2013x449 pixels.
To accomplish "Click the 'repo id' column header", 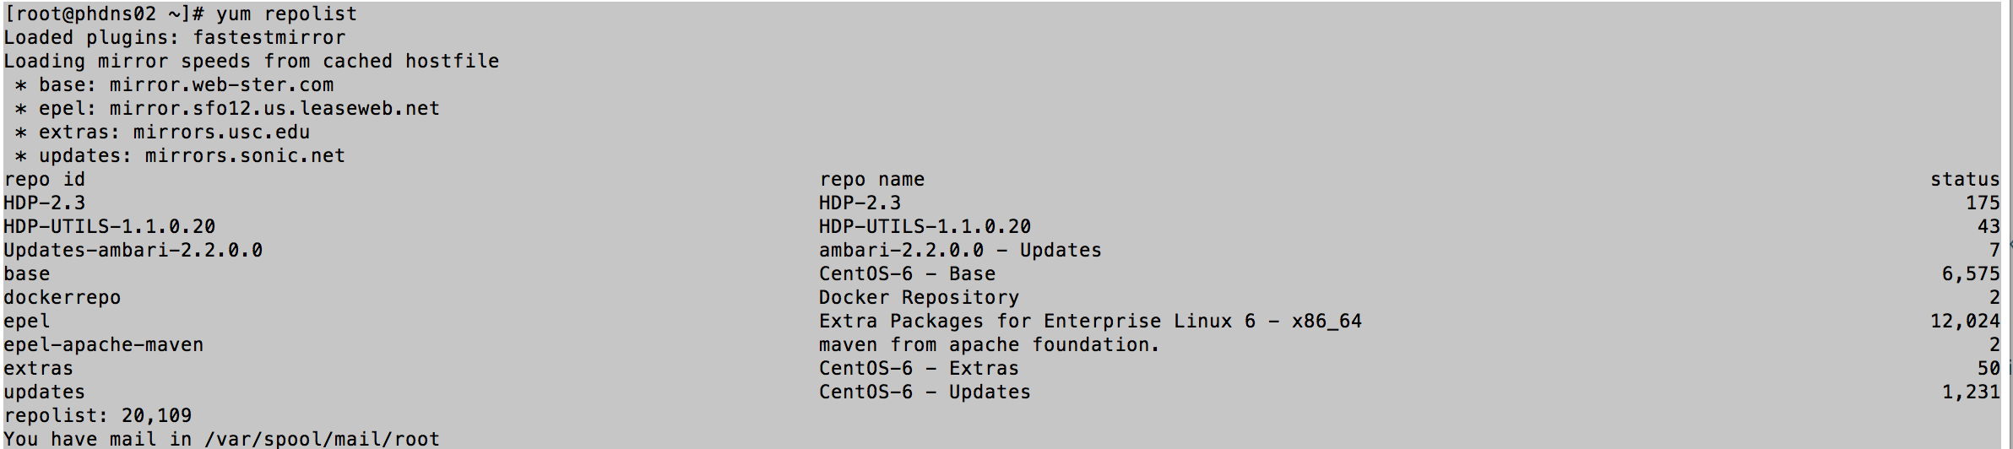I will click(x=45, y=180).
